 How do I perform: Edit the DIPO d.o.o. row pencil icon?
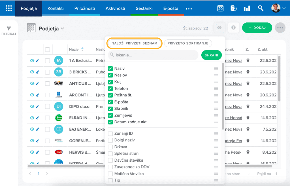[x=37, y=107]
